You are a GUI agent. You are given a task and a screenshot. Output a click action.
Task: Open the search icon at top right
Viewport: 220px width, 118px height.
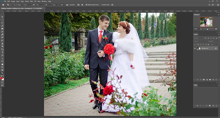(209, 5)
